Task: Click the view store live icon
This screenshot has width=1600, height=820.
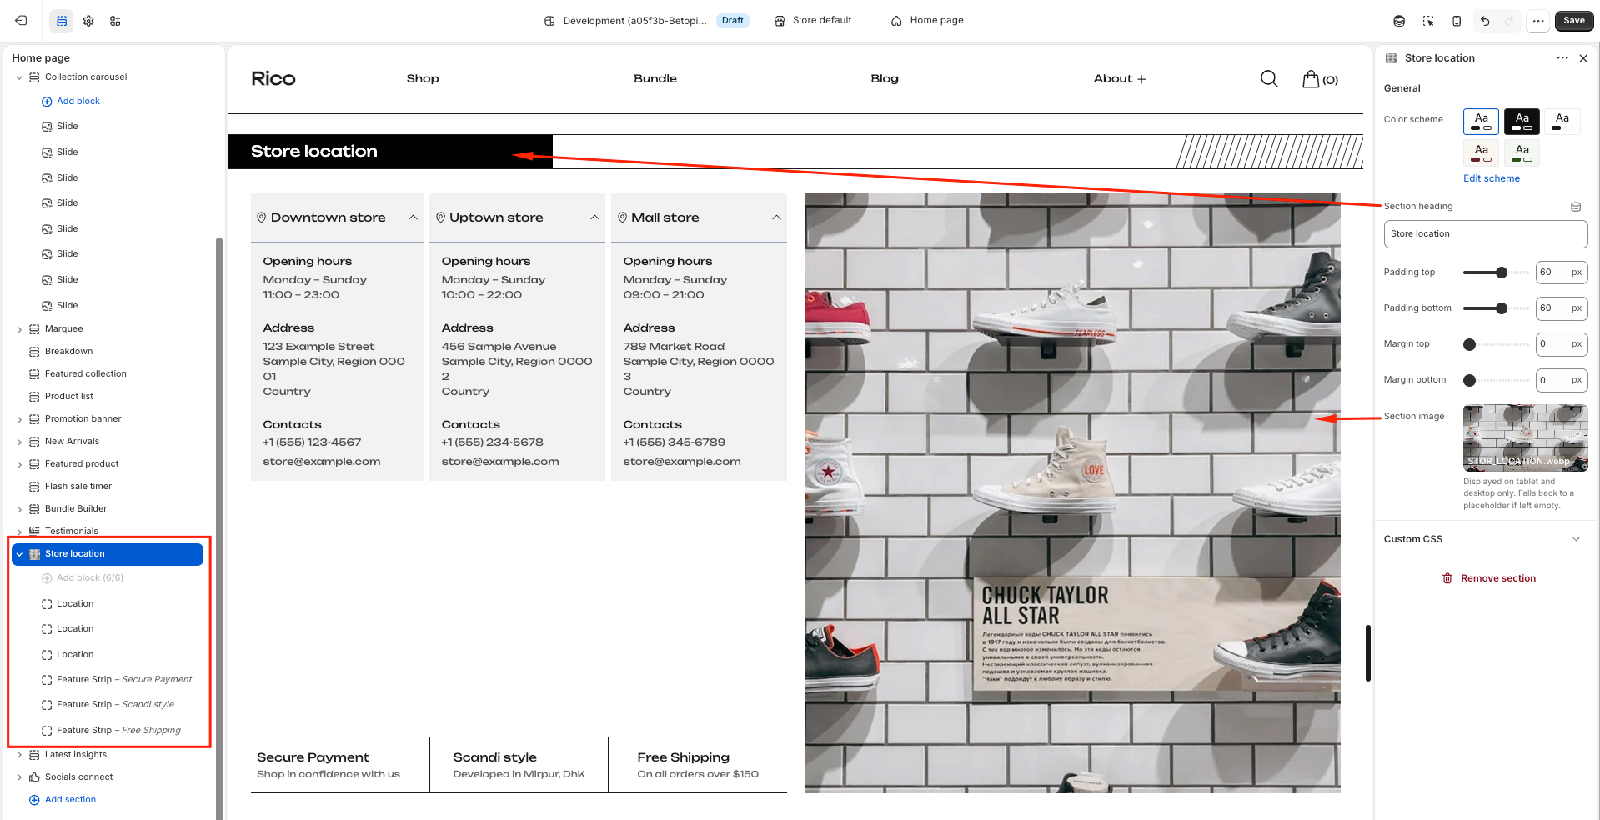Action: (x=1399, y=21)
